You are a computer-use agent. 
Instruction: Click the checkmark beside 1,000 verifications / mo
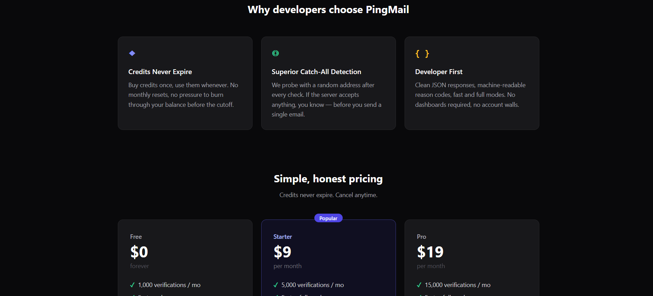tap(132, 285)
